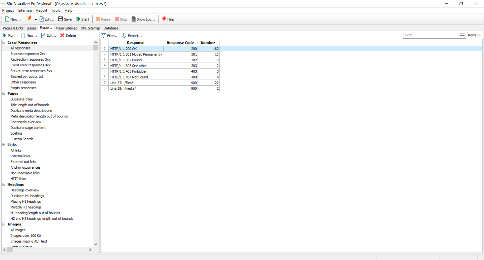Export the report table

pos(132,36)
